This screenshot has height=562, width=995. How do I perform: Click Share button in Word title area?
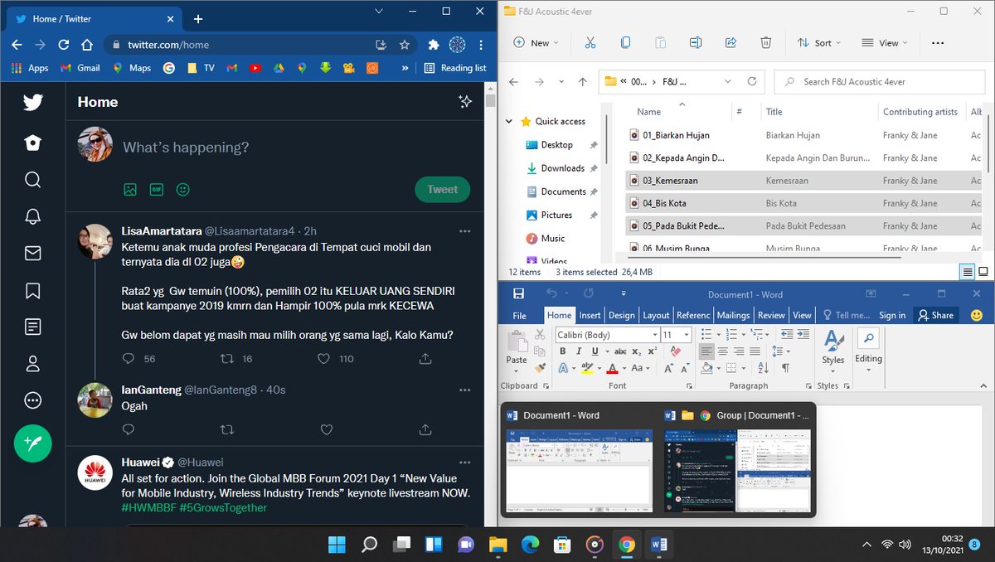(934, 315)
